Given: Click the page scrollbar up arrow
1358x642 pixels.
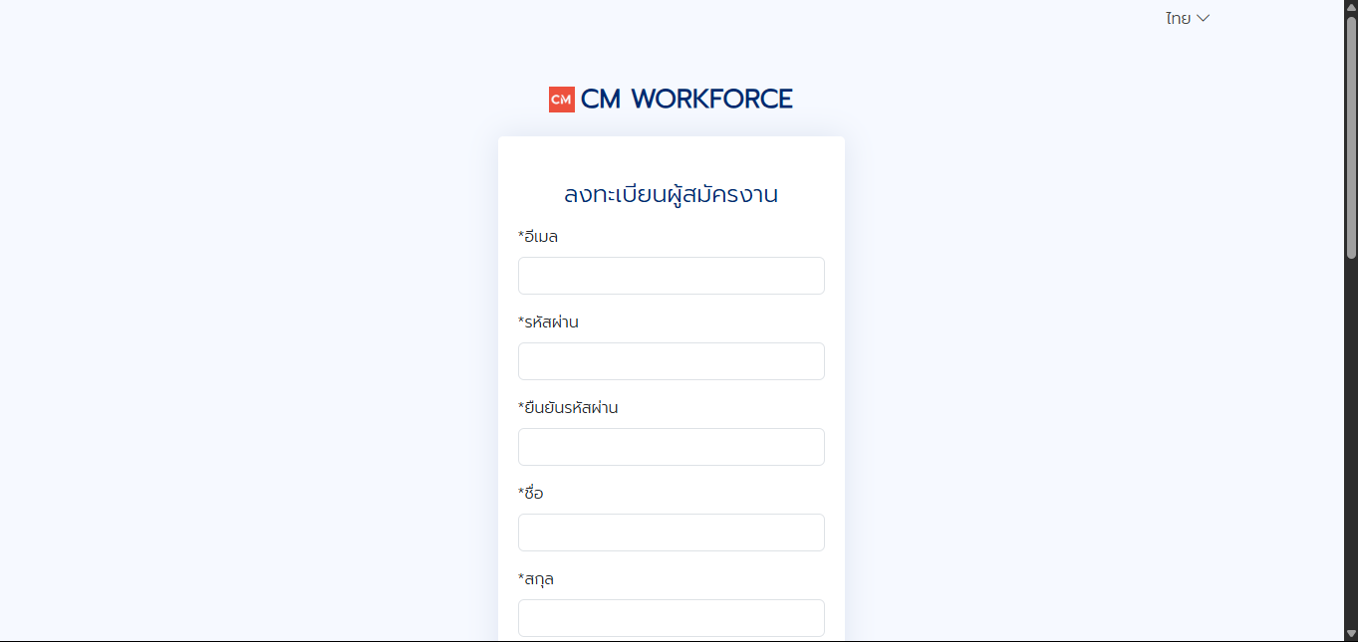Looking at the screenshot, I should 1351,7.
